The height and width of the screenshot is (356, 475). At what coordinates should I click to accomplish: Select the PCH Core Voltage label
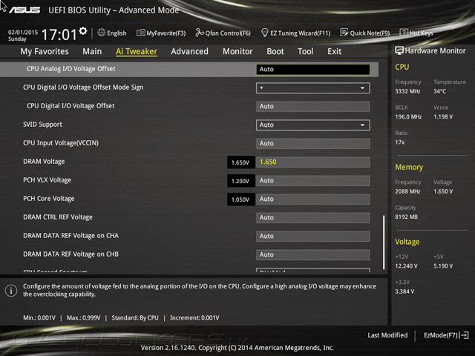point(49,199)
